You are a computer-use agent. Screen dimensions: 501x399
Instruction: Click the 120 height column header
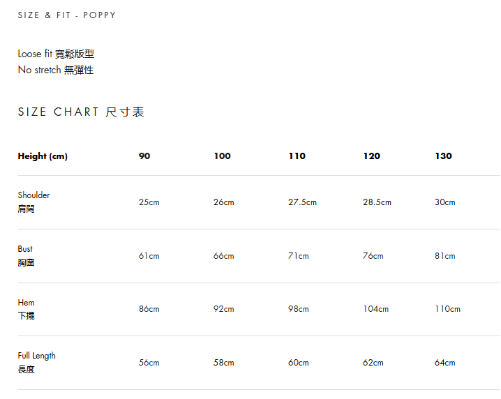(372, 156)
